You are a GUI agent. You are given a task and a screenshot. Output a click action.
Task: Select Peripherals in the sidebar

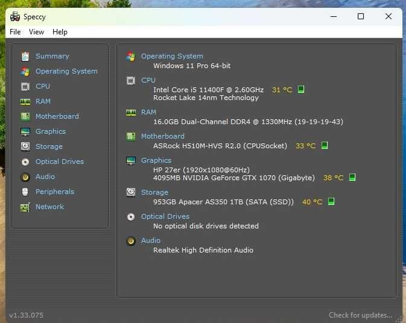tap(55, 192)
